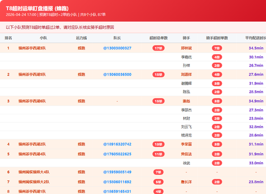Select team name 福州茶亭西湖4队
Screen dimensions: 266x194
(32, 154)
